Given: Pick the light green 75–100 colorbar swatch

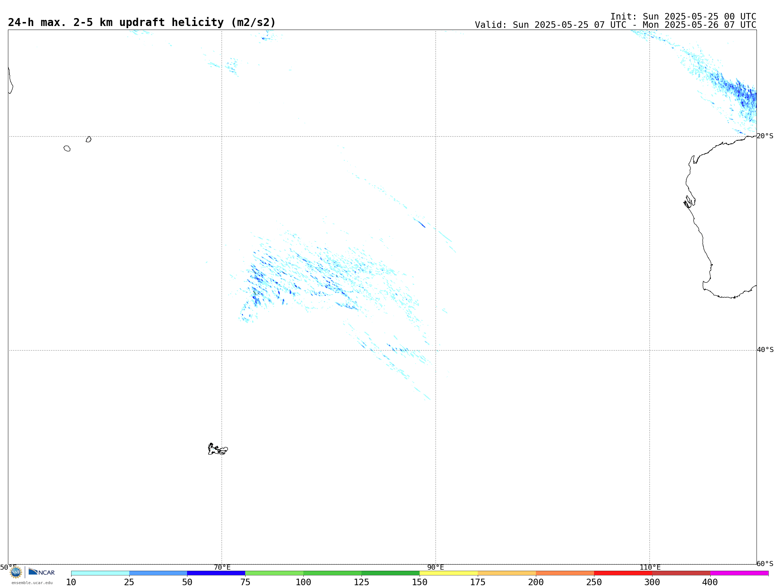Looking at the screenshot, I should coord(274,573).
